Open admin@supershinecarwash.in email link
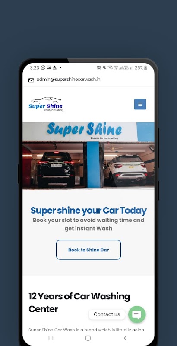 [x=68, y=80]
